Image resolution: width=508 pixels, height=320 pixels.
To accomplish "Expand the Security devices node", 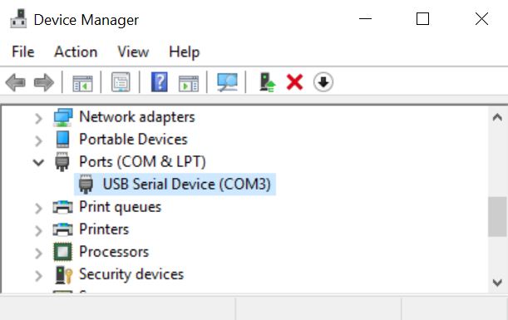I will coord(38,276).
